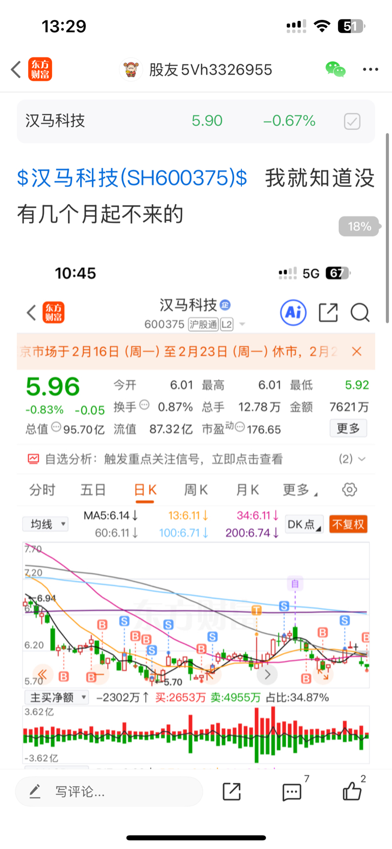
Task: Open chart settings hexagon gear icon
Action: [350, 490]
